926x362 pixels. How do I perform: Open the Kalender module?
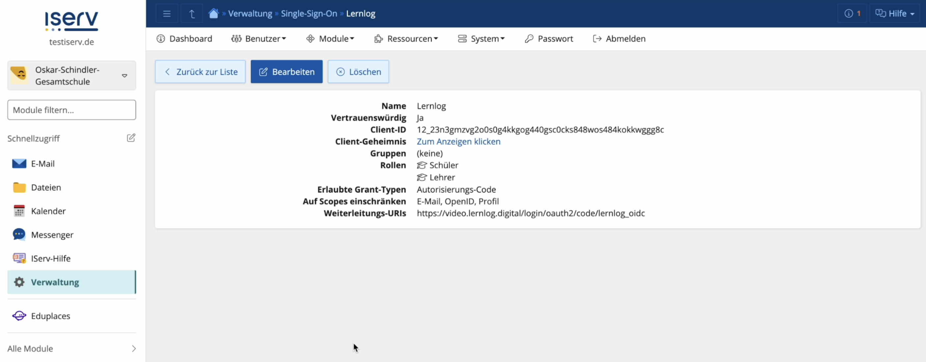48,211
